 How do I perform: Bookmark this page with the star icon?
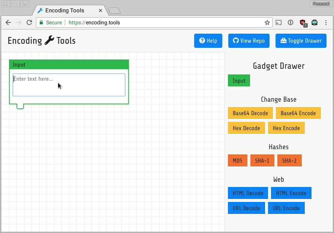point(267,22)
